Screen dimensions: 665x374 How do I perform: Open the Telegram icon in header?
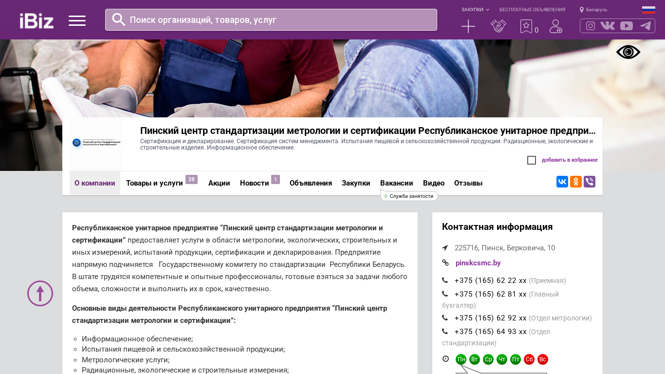coord(646,26)
